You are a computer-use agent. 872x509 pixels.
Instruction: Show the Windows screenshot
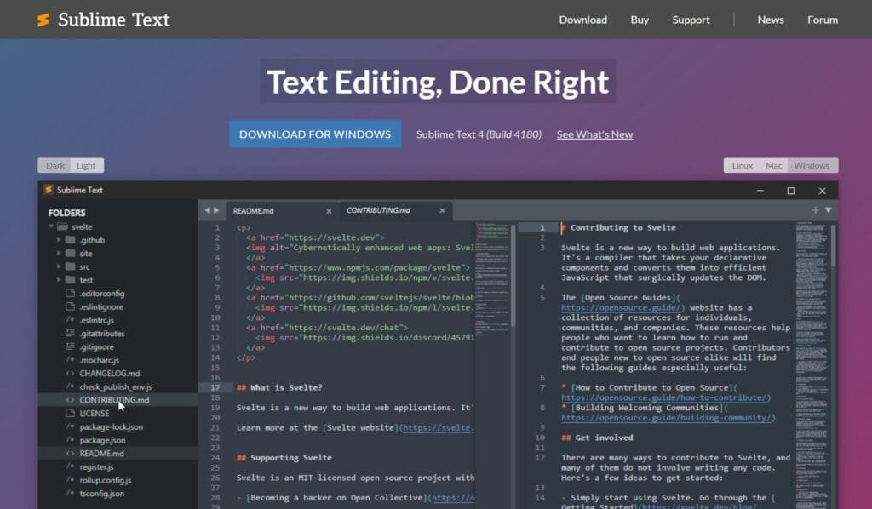pos(812,166)
